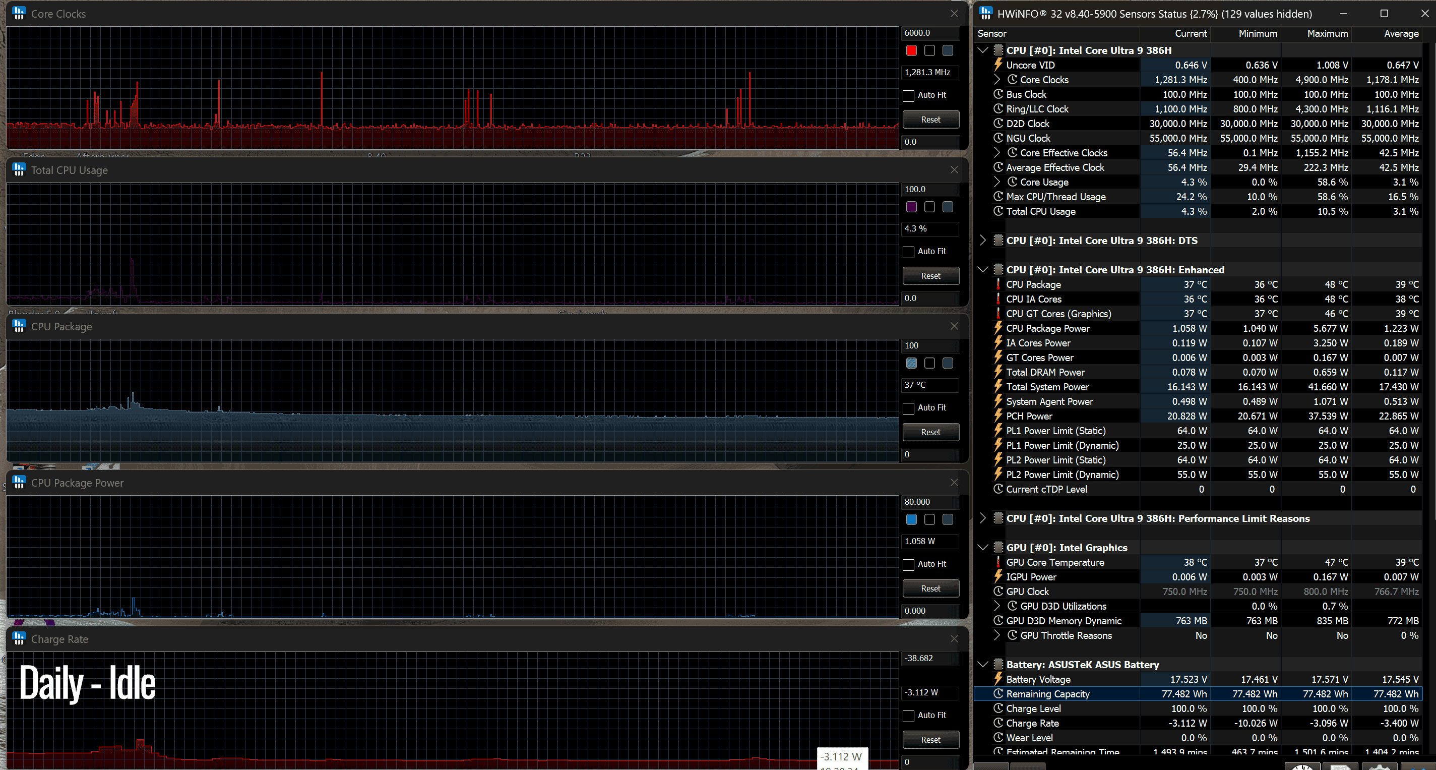The width and height of the screenshot is (1436, 770).
Task: Select the D2D Clock sensor icon
Action: (x=998, y=123)
